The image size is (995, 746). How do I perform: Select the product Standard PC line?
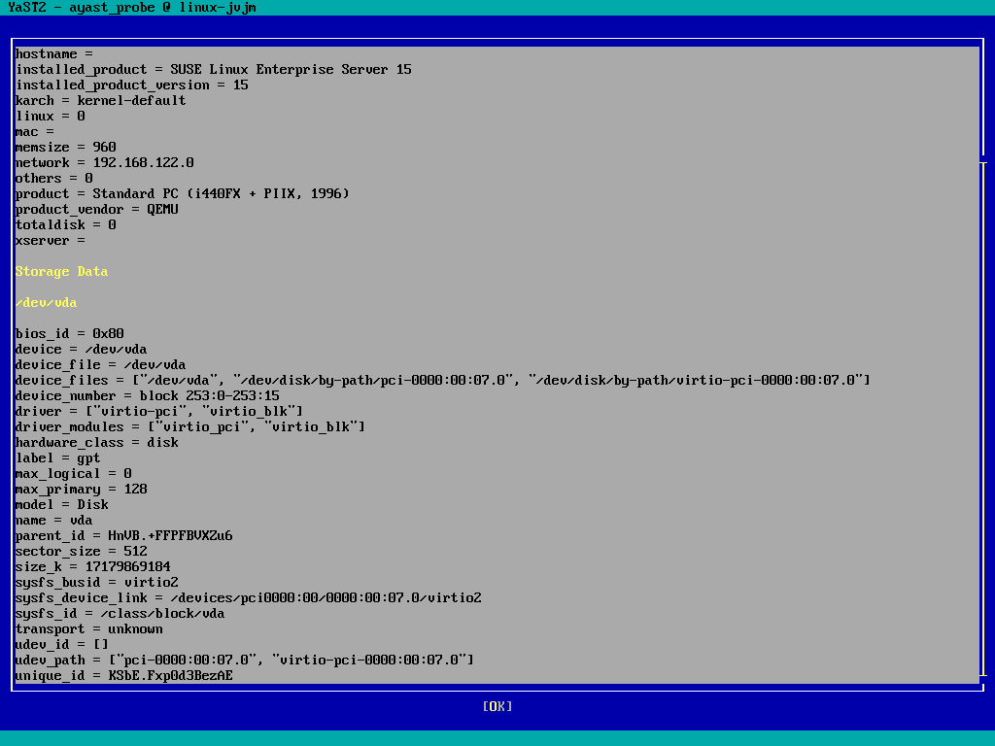pos(182,194)
